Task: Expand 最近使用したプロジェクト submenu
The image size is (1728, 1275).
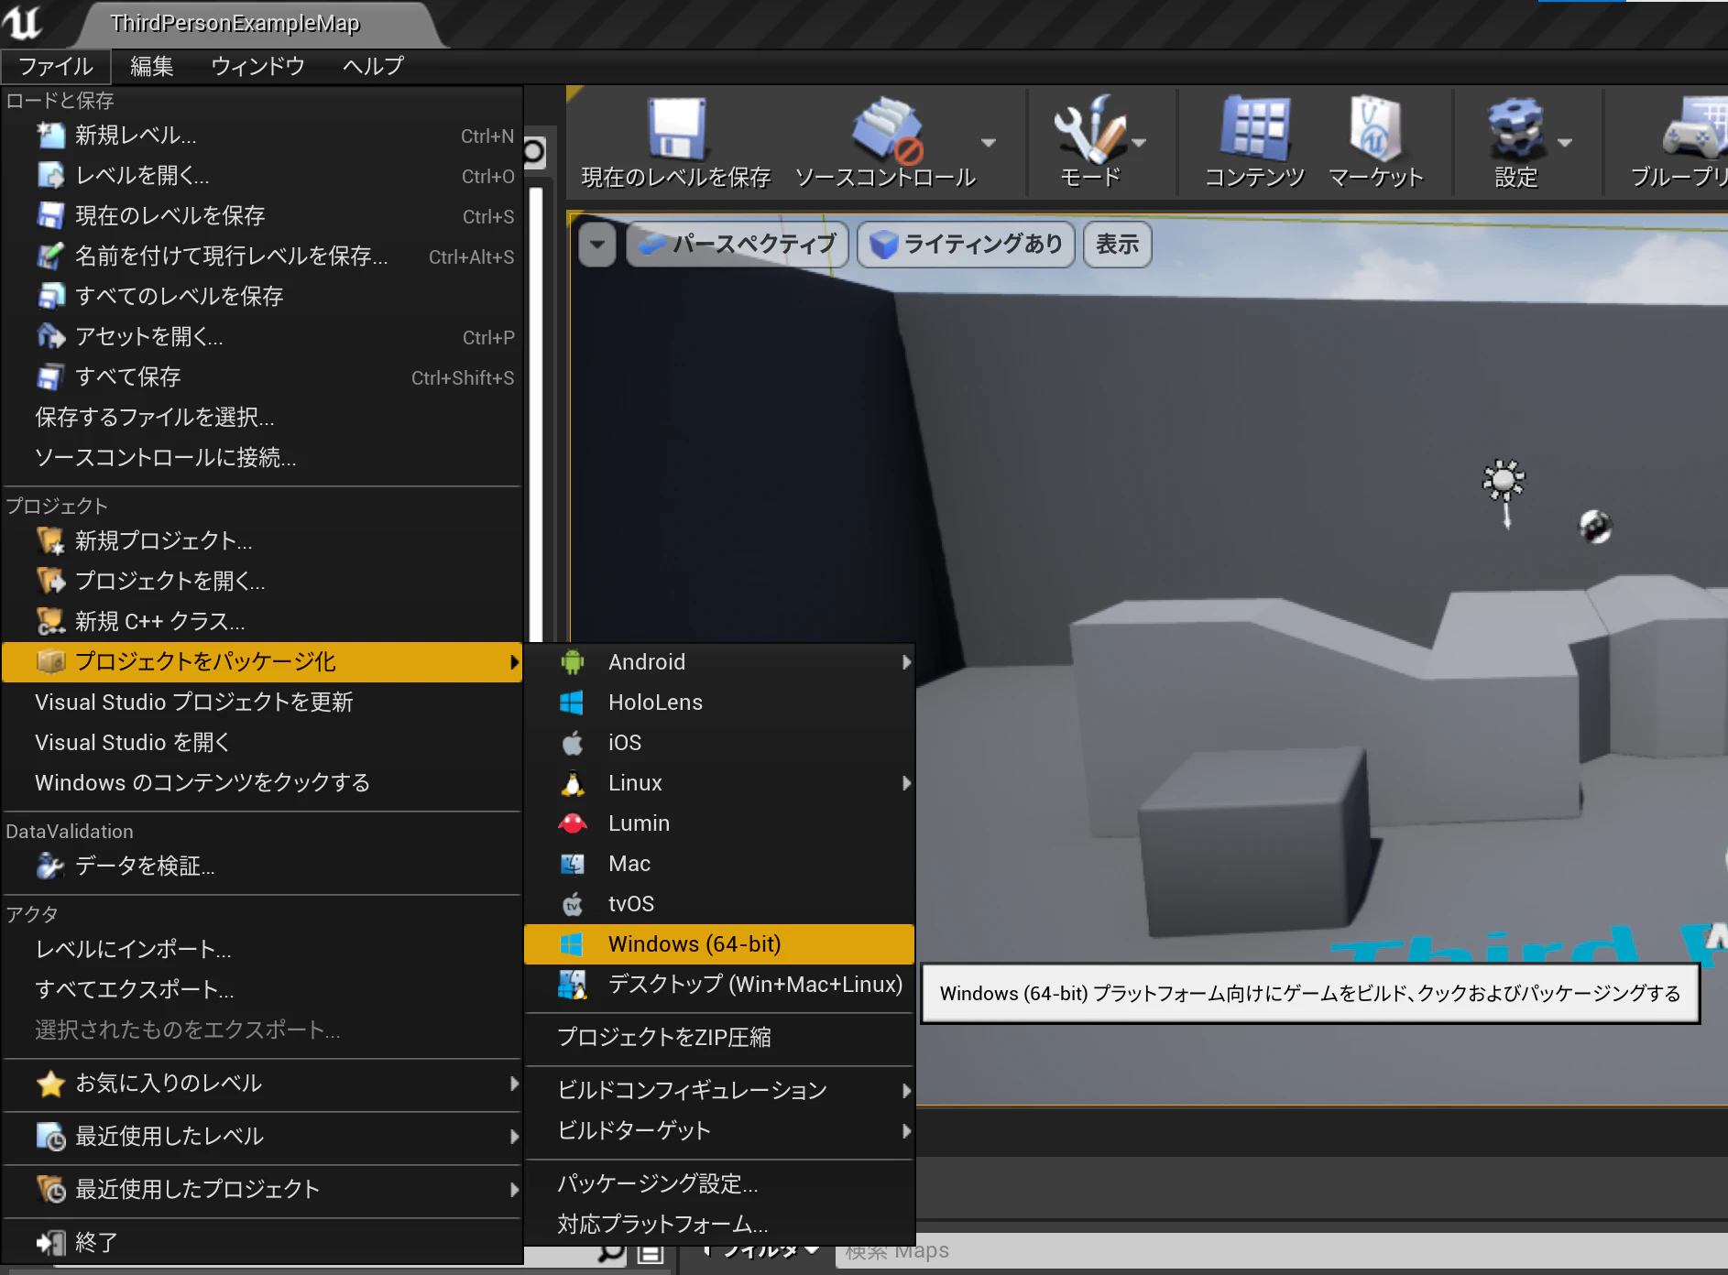Action: (262, 1189)
